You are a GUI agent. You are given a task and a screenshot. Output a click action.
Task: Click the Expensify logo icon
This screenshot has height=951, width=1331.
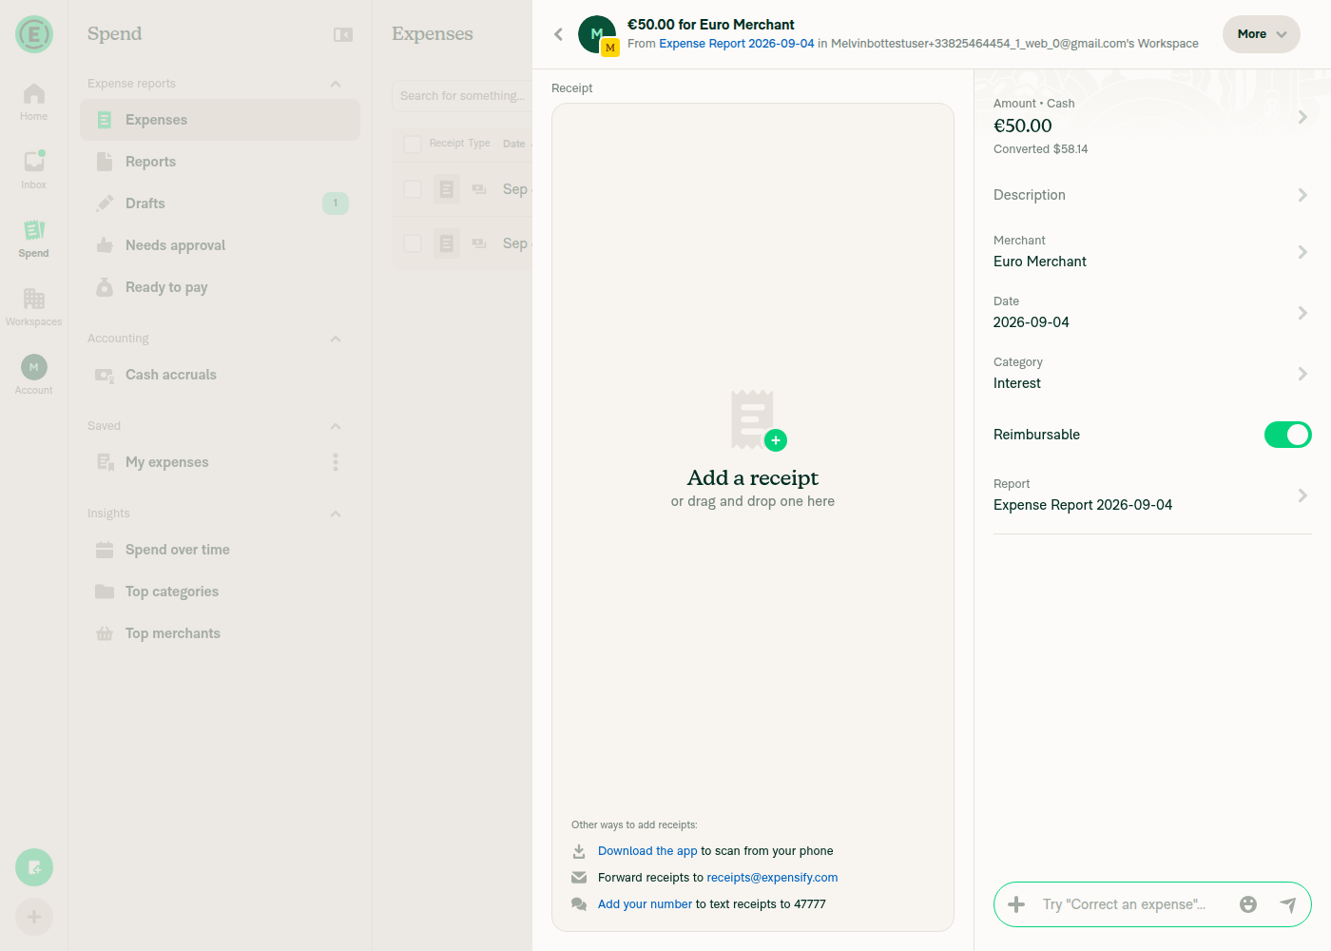click(34, 34)
